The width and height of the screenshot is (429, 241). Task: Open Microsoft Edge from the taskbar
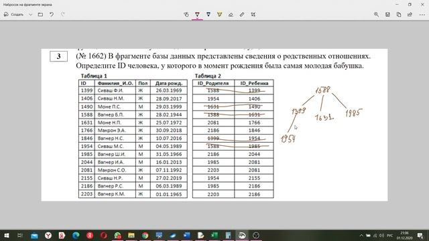76,235
